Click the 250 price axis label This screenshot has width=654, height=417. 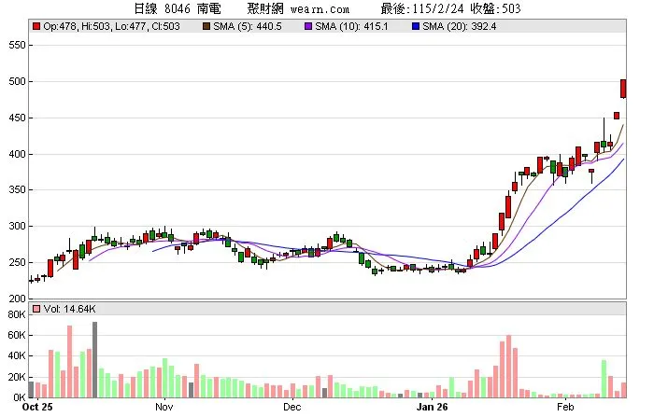point(17,262)
